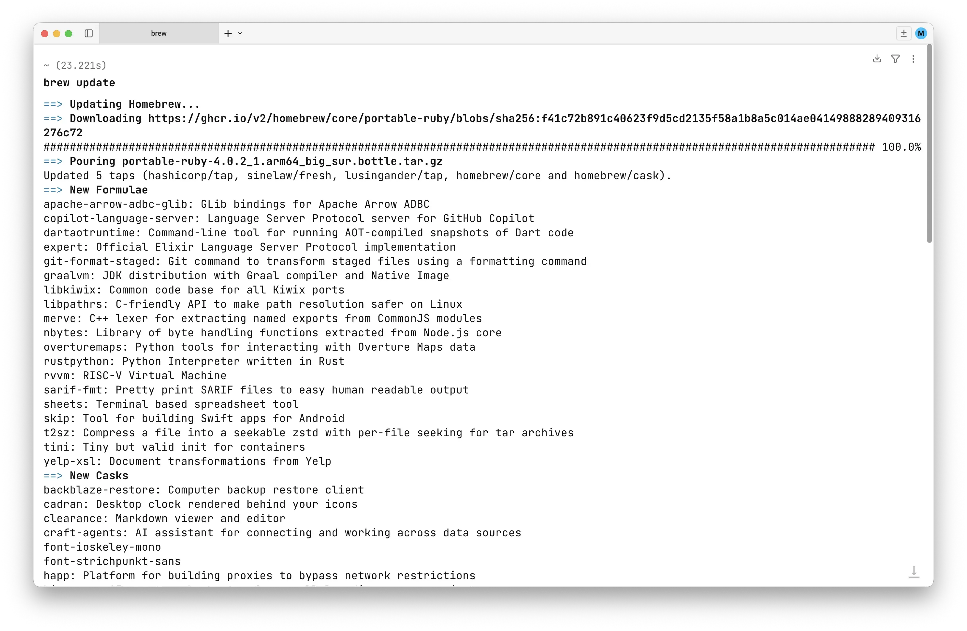
Task: Save block output with the download icon
Action: click(x=877, y=59)
